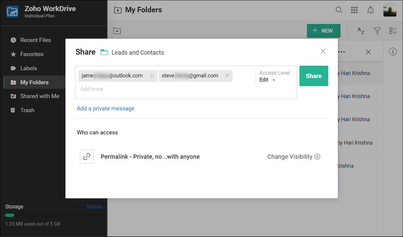Open storage Details link
This screenshot has height=237, width=403.
(94, 206)
